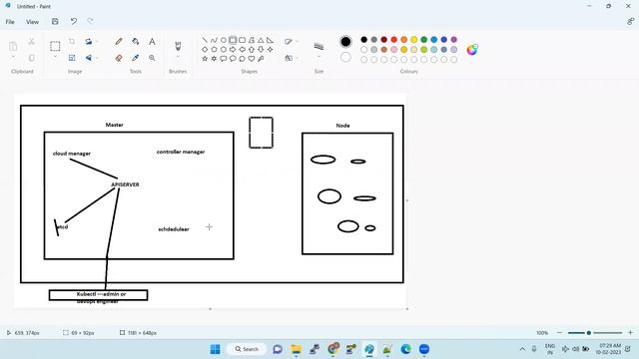Click the Brushes tool icon
This screenshot has height=359, width=639.
178,46
